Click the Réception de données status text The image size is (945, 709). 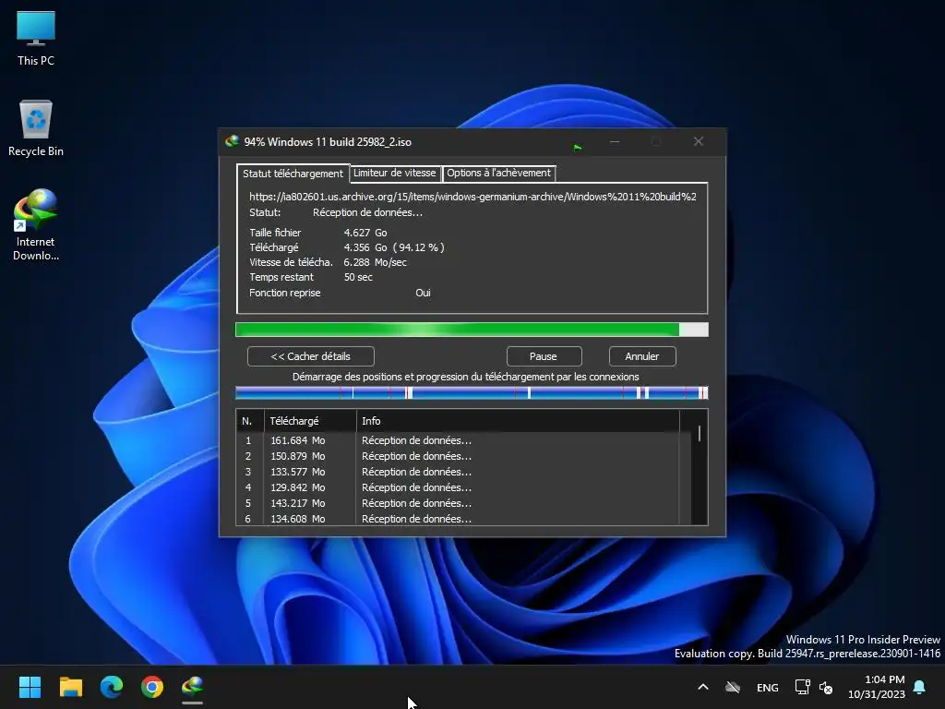367,213
